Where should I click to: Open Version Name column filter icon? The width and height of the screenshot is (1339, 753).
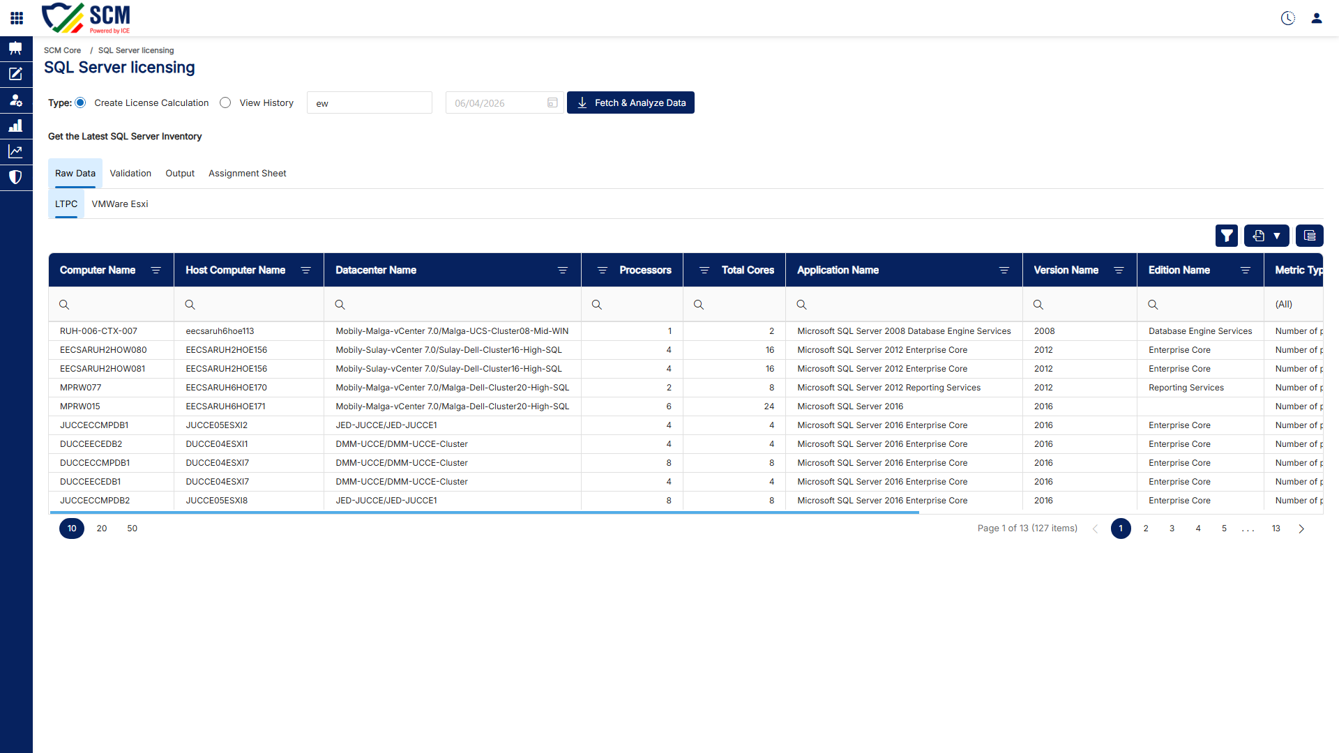pos(1119,271)
